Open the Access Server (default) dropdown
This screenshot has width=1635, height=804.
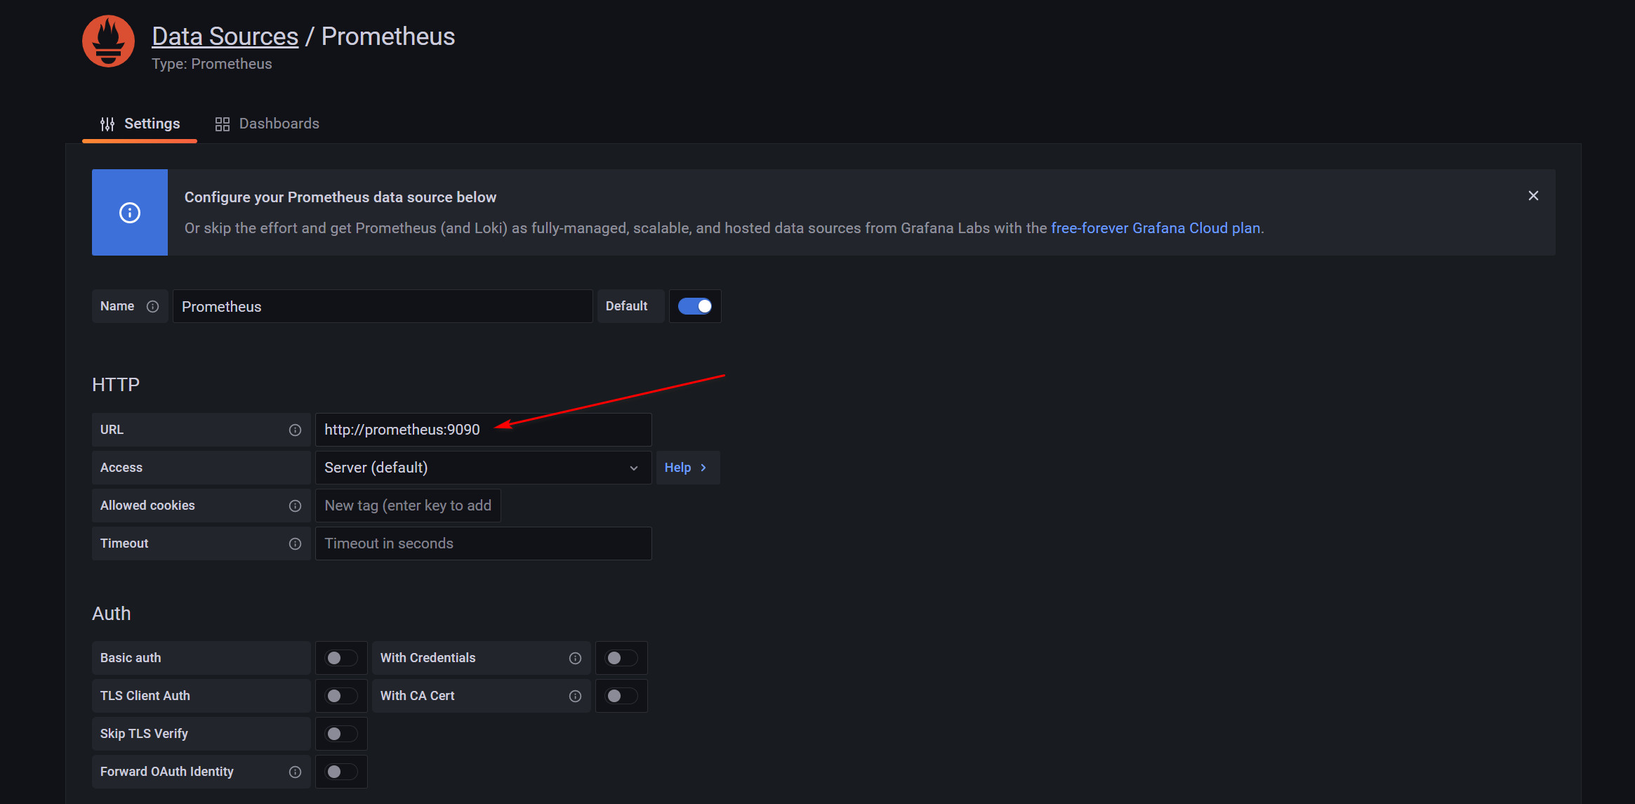(483, 468)
